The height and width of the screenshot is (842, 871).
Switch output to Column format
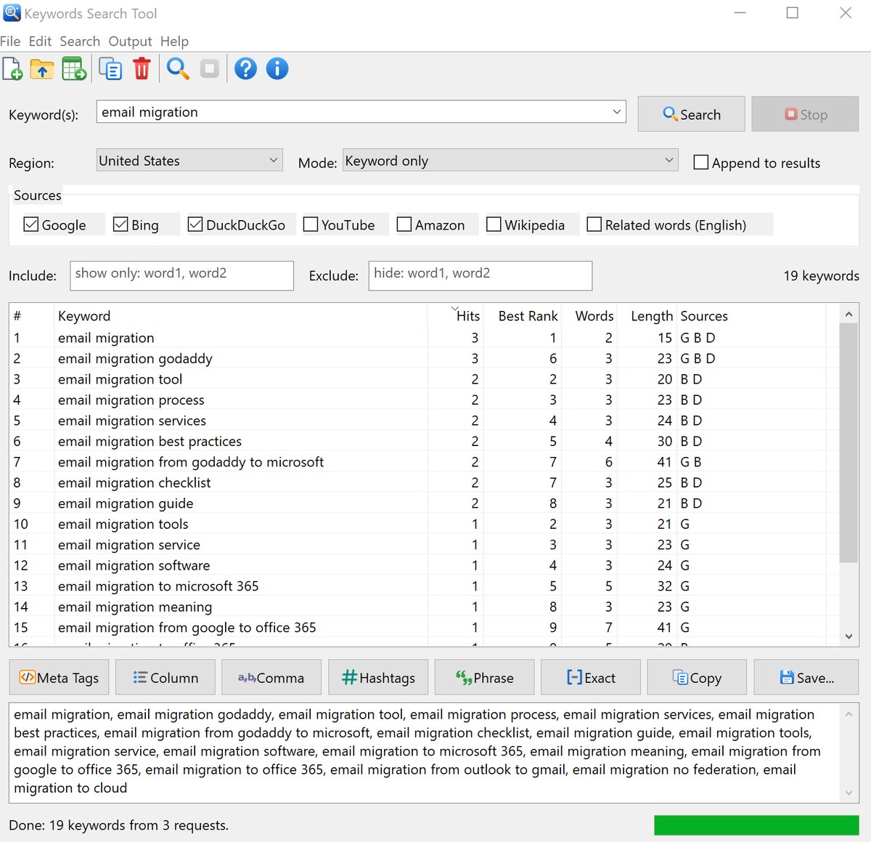tap(165, 678)
